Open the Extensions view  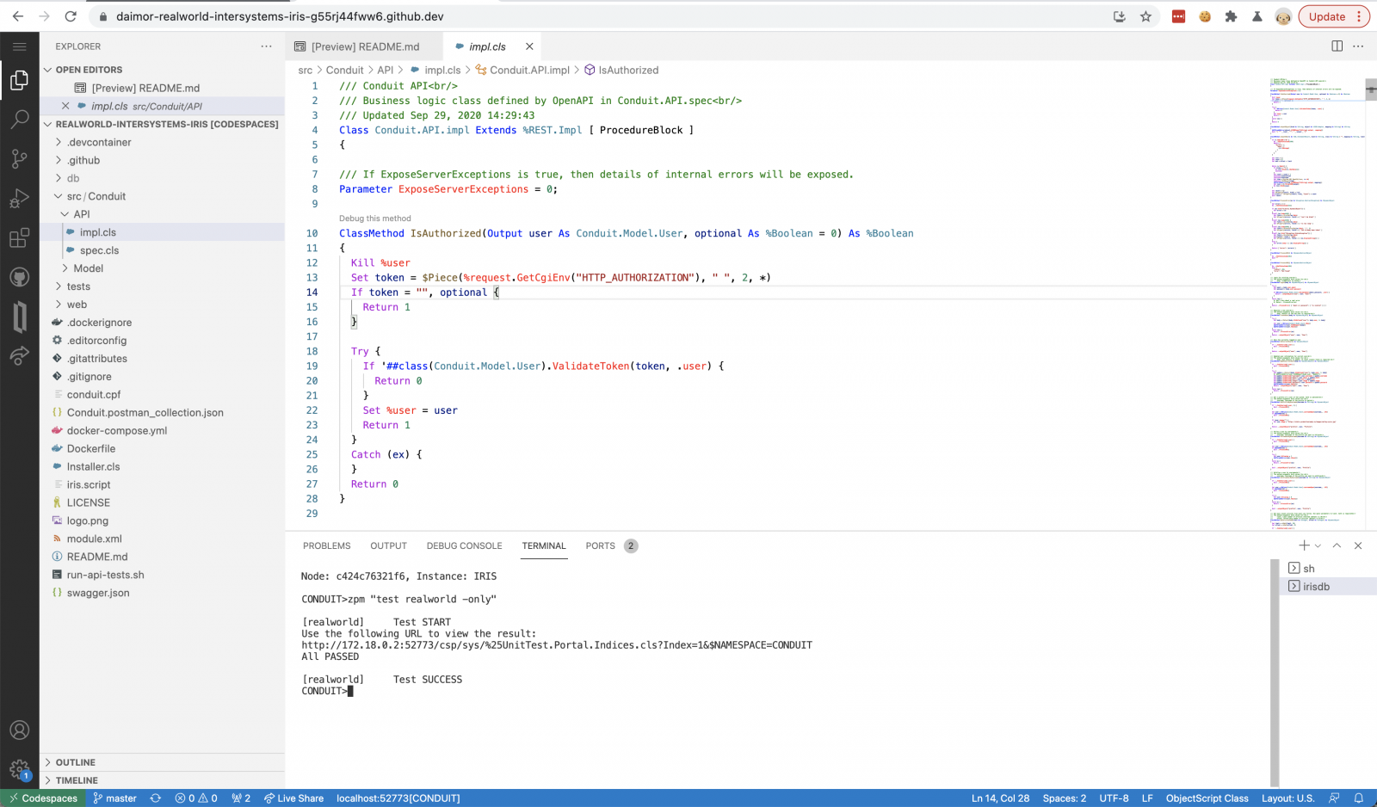click(x=19, y=238)
